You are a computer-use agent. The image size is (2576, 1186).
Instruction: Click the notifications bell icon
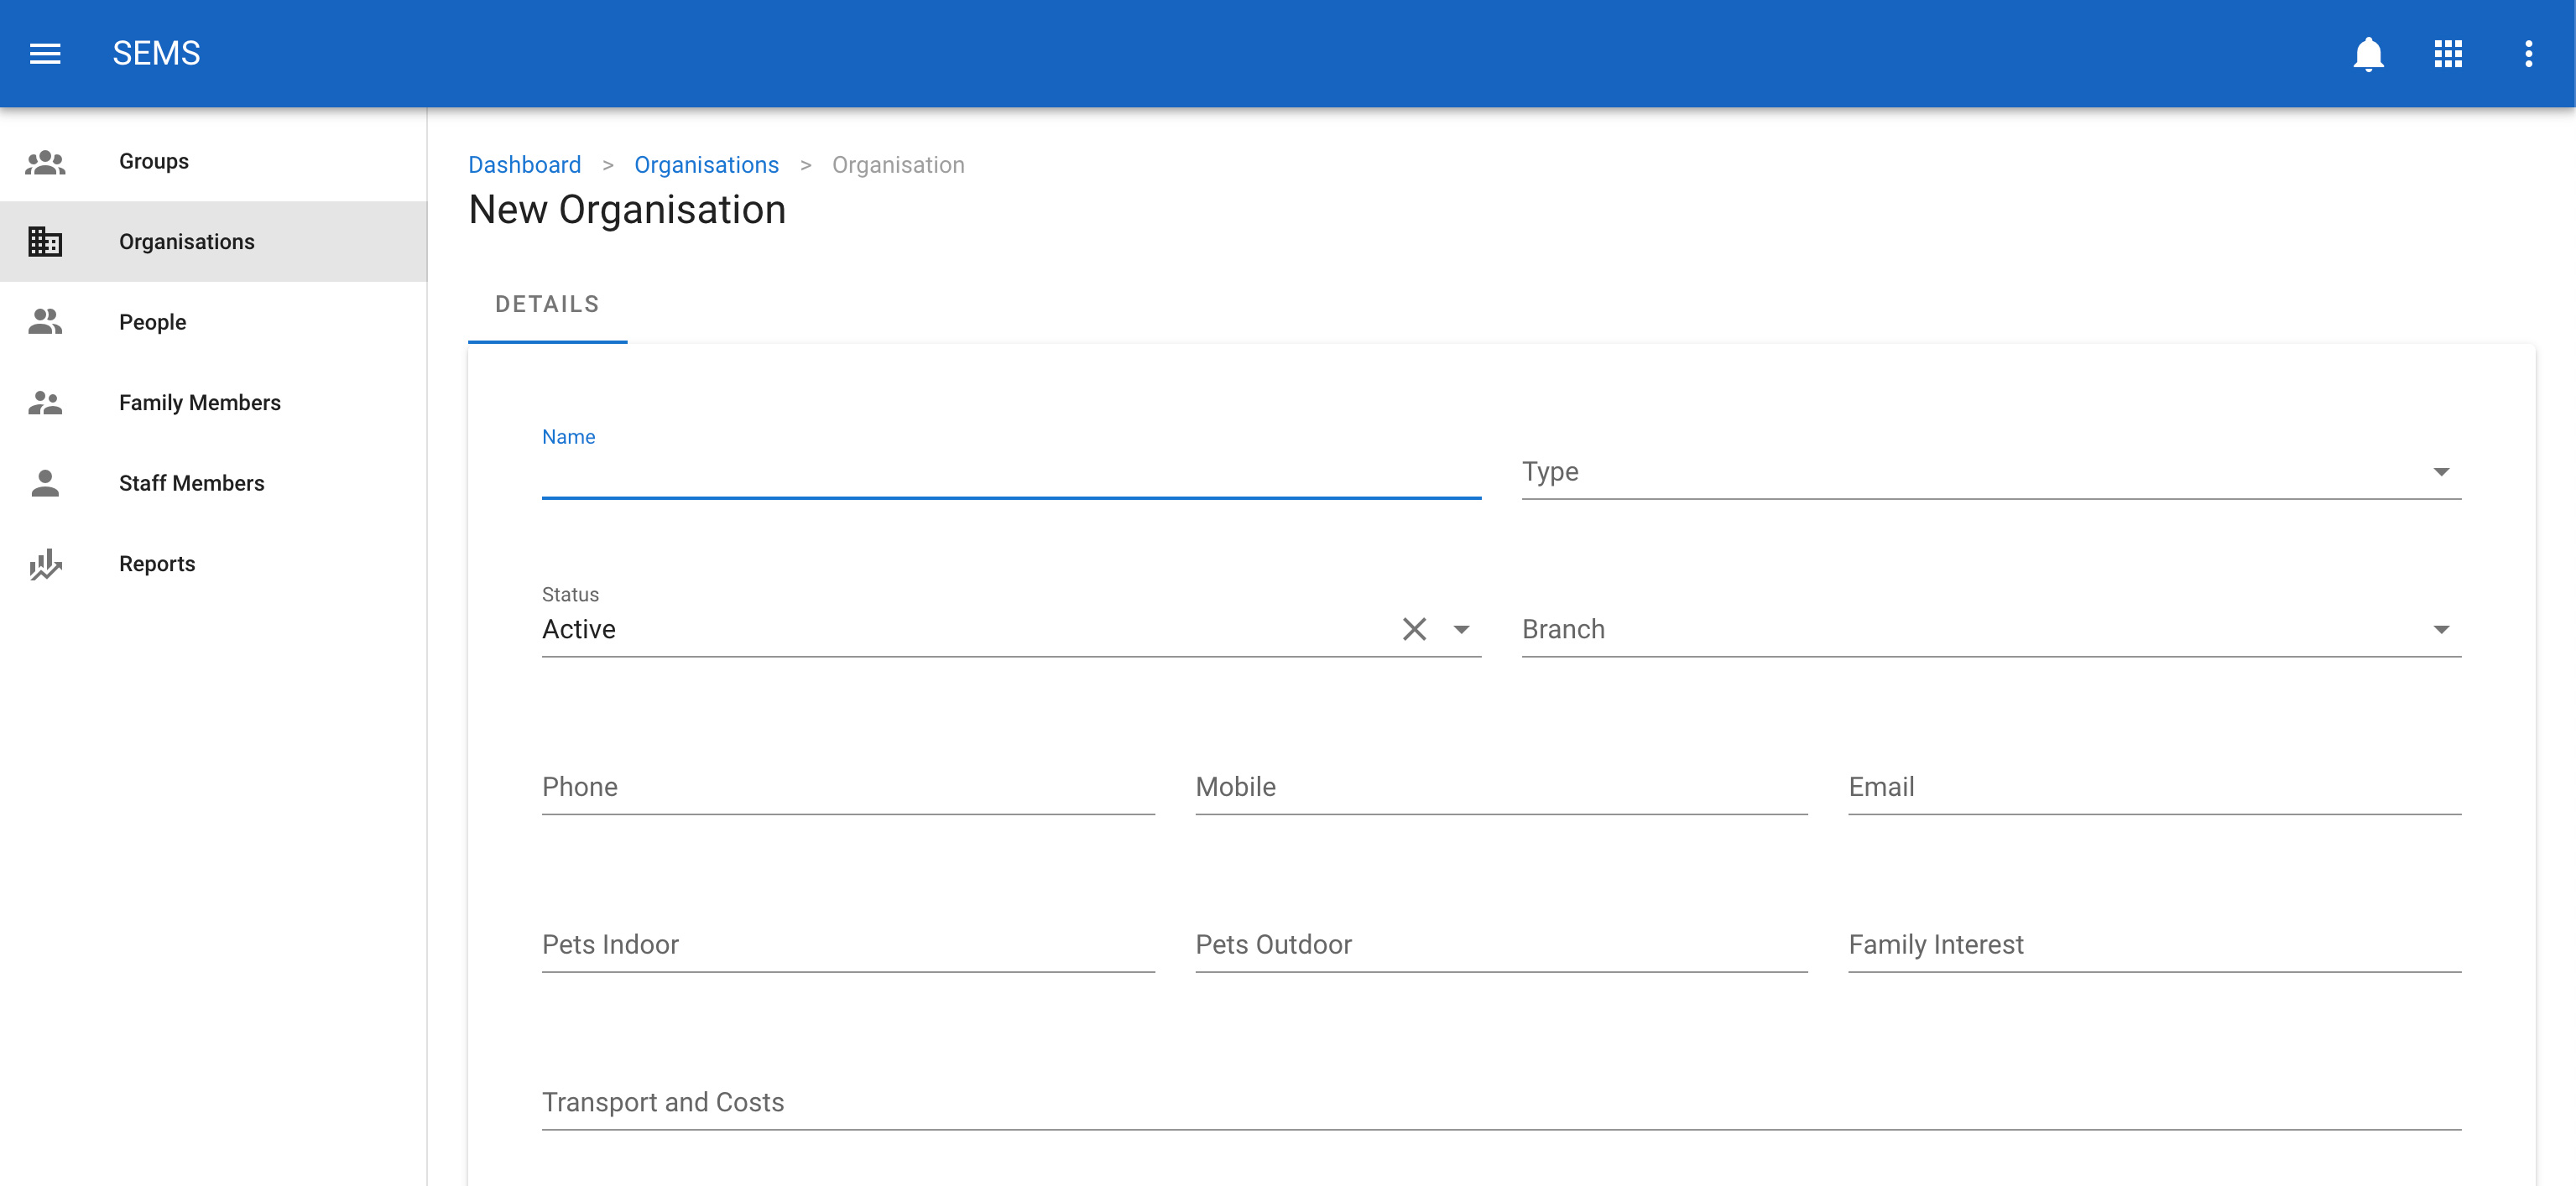click(2368, 53)
